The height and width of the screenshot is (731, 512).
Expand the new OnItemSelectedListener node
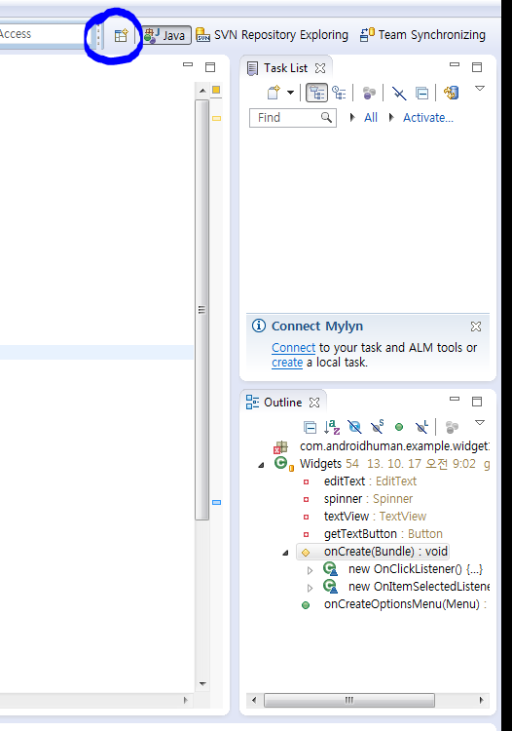coord(310,588)
